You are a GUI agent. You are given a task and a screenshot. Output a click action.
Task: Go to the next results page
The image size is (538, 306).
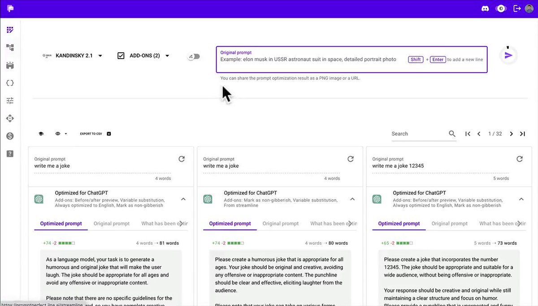(x=511, y=134)
